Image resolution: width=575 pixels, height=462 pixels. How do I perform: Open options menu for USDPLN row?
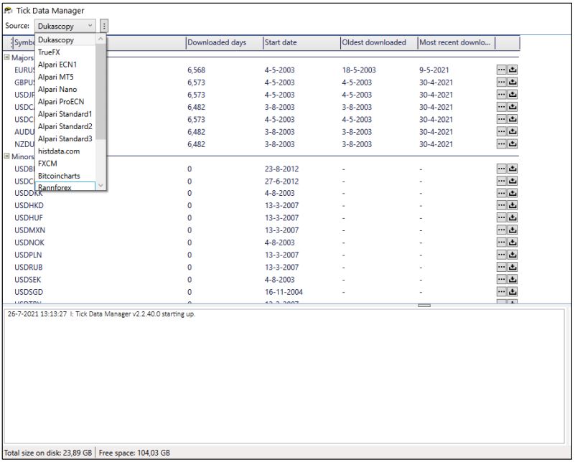[501, 255]
